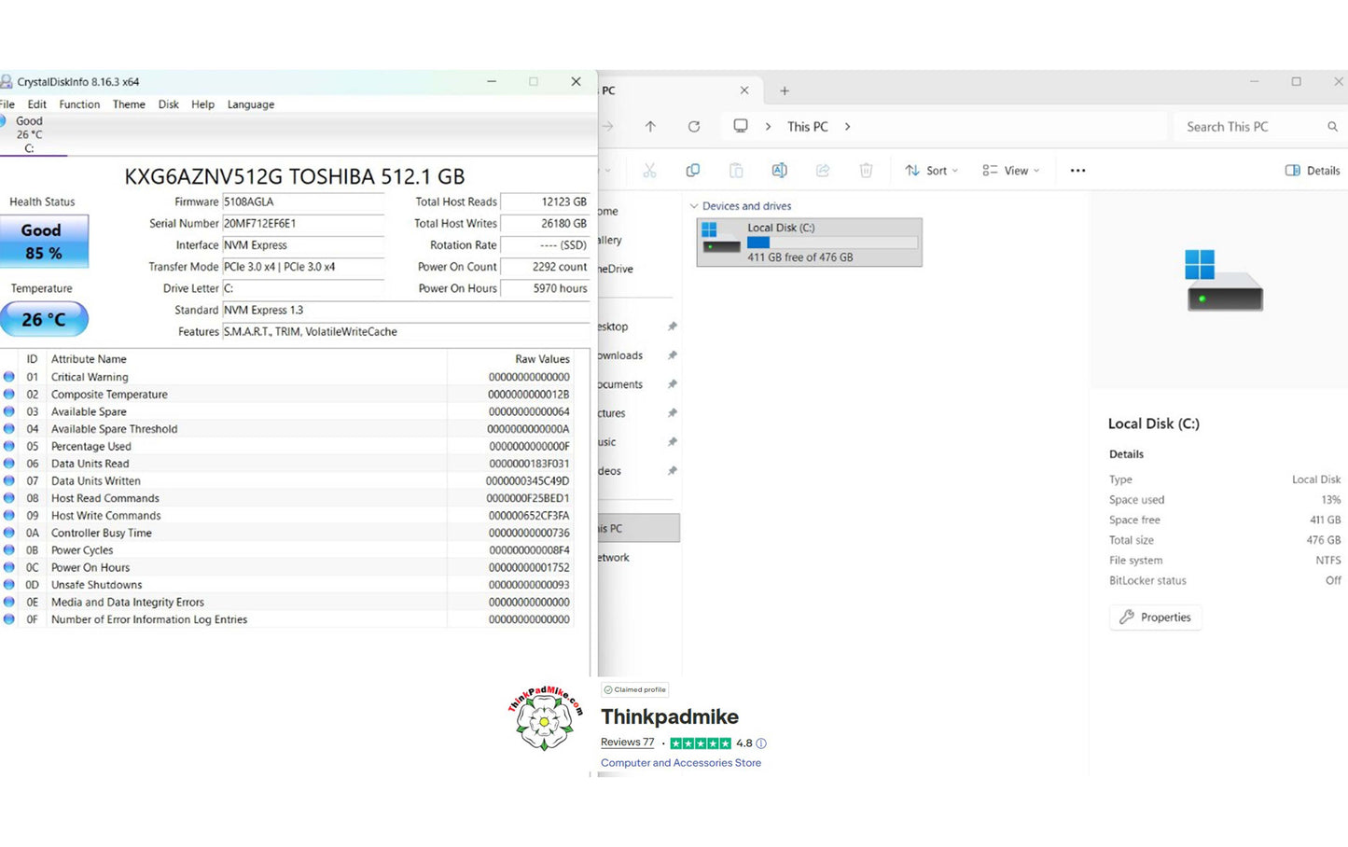The width and height of the screenshot is (1348, 847).
Task: Go up one folder level with the arrow
Action: [x=650, y=127]
